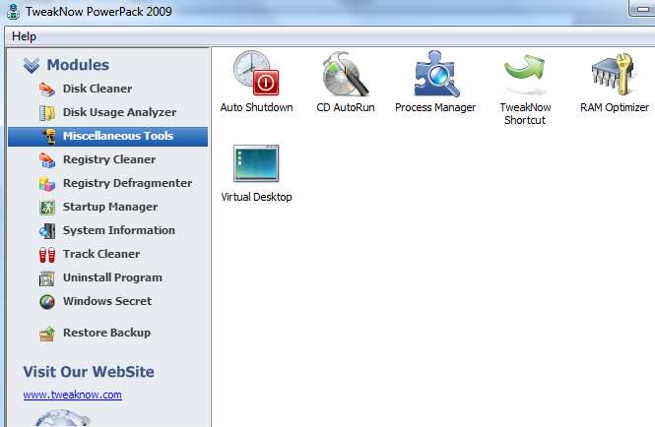Click the Disk Usage Analyzer sidebar icon

point(47,113)
